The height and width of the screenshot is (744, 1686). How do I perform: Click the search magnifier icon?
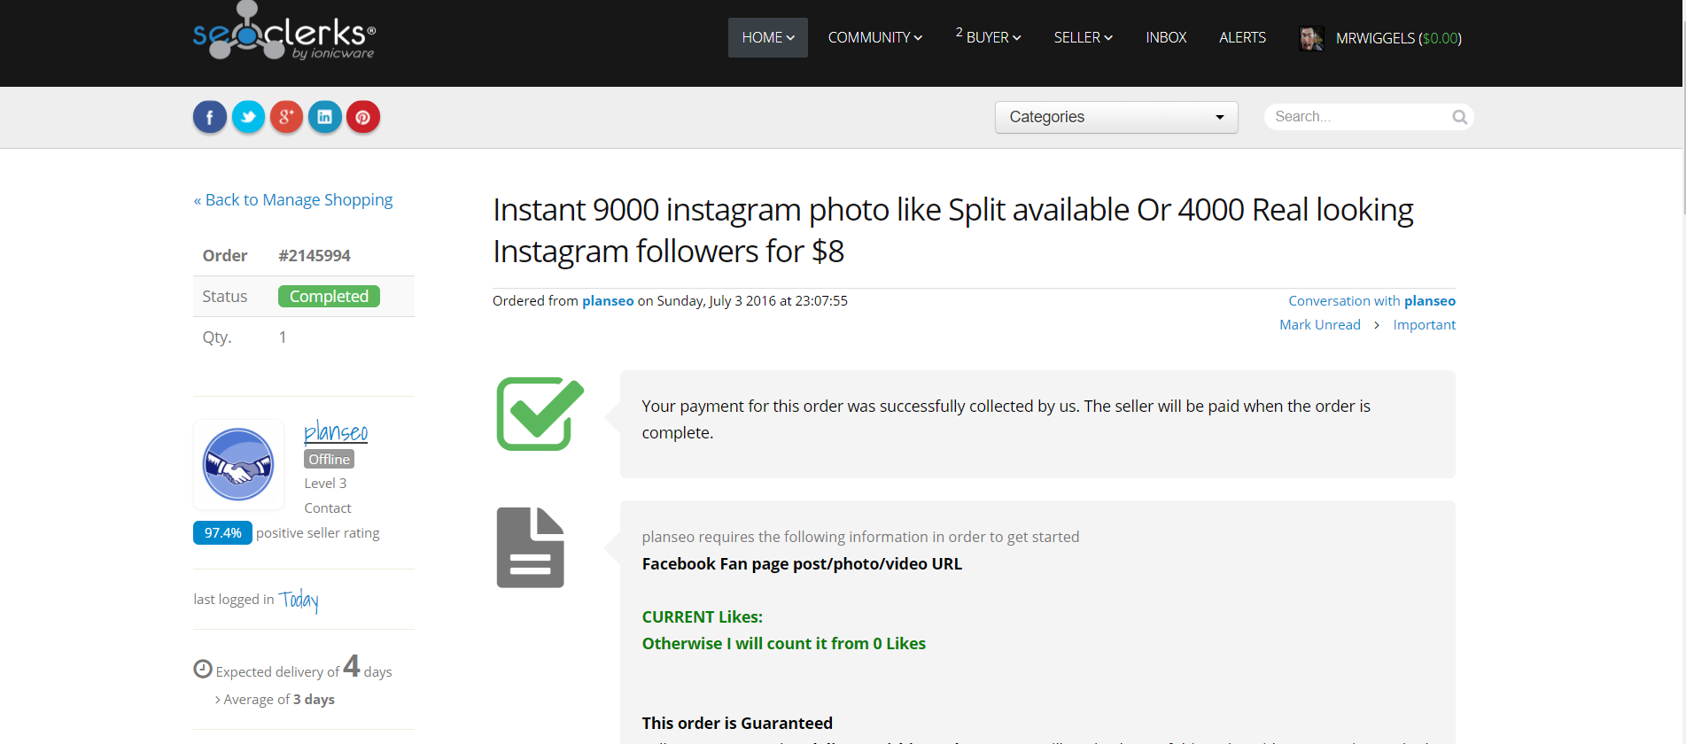(1459, 117)
